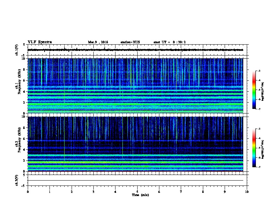Click tick label "1" on the Time axis
Image resolution: width=278 pixels, height=215 pixels.
(x=49, y=192)
